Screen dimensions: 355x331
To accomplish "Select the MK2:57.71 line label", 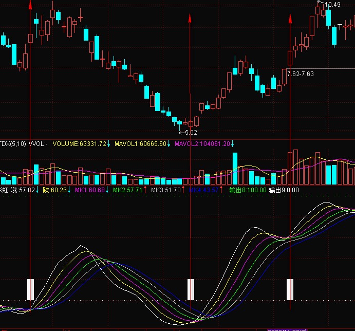I will click(x=128, y=190).
